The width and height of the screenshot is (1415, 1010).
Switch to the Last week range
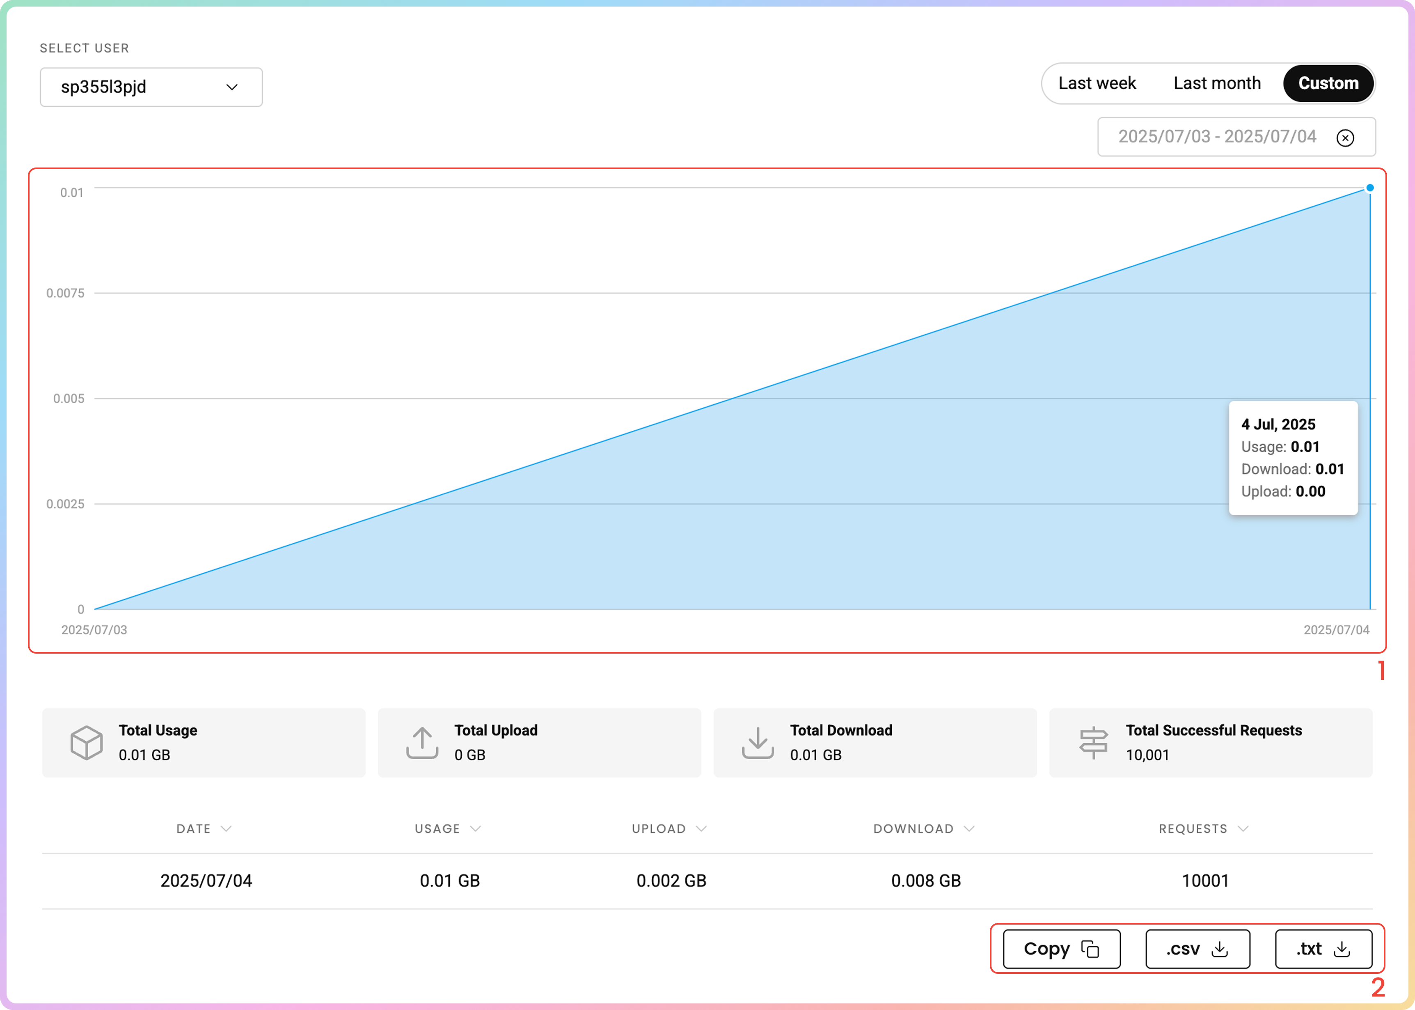[x=1097, y=83]
